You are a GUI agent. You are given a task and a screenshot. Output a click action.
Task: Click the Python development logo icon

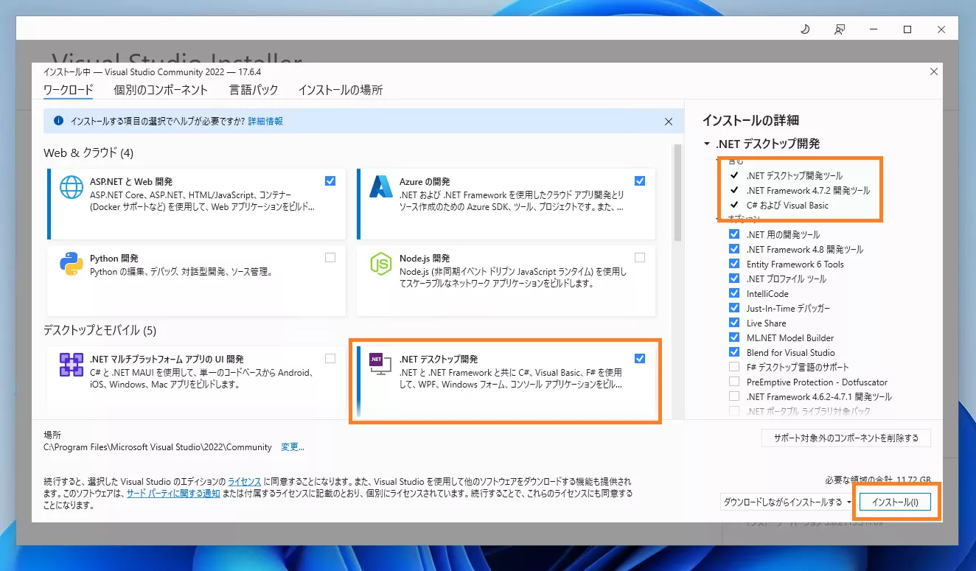tap(72, 264)
